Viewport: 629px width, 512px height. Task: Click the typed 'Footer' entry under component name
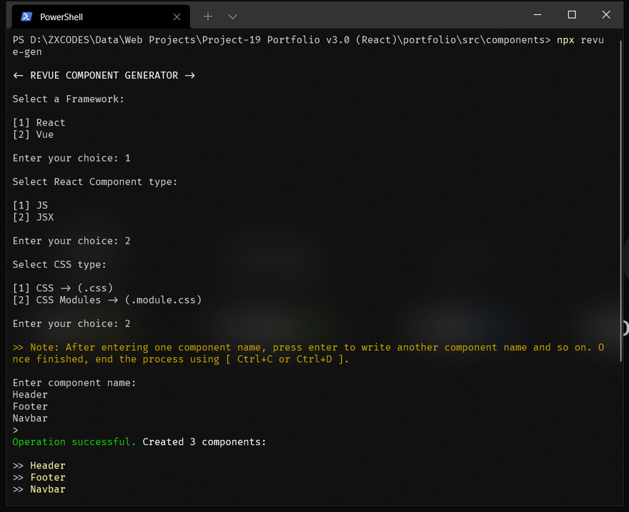point(30,406)
